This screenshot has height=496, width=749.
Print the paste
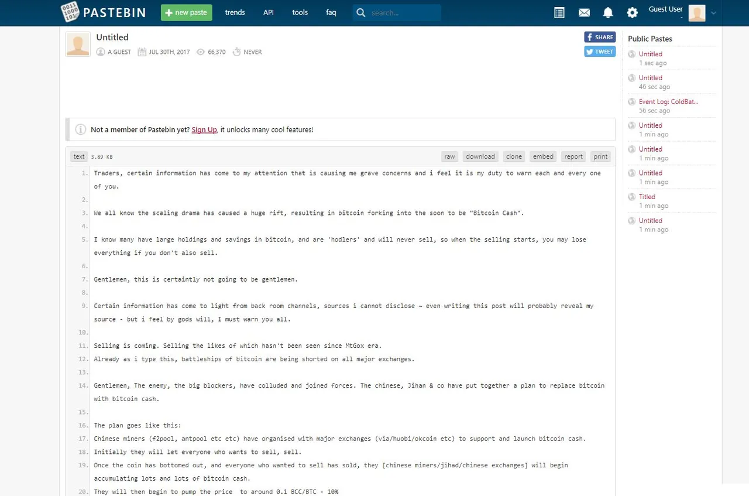600,156
